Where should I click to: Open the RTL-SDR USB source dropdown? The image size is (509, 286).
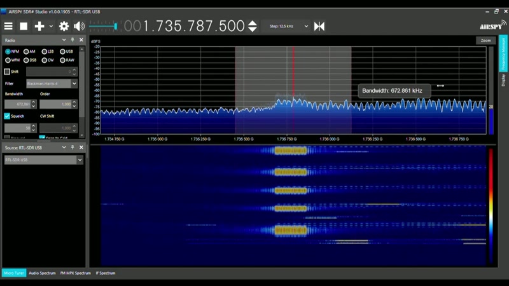[43, 160]
